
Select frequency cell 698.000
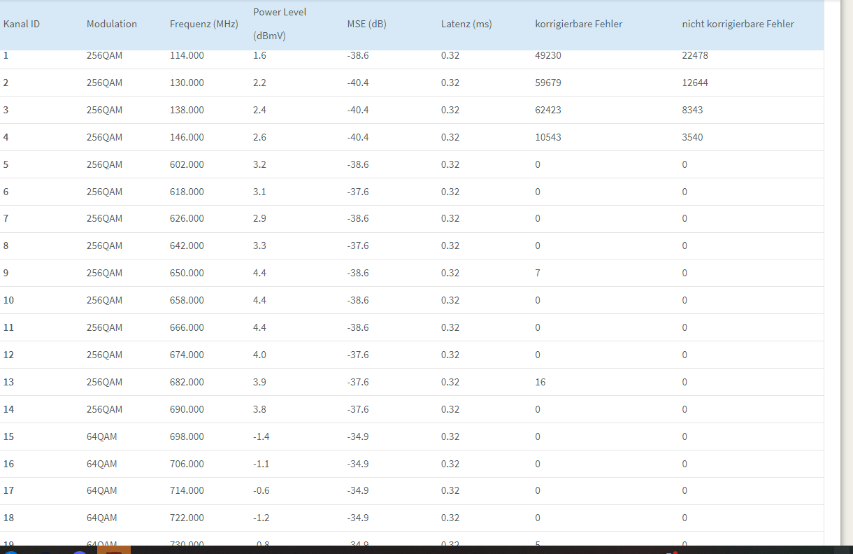pyautogui.click(x=187, y=436)
